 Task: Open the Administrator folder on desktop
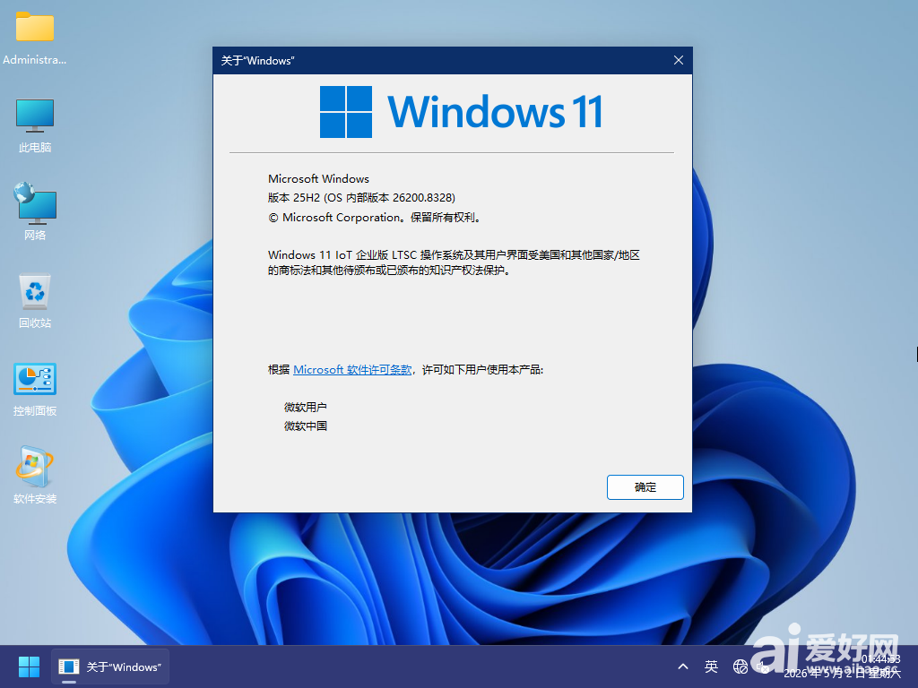35,36
